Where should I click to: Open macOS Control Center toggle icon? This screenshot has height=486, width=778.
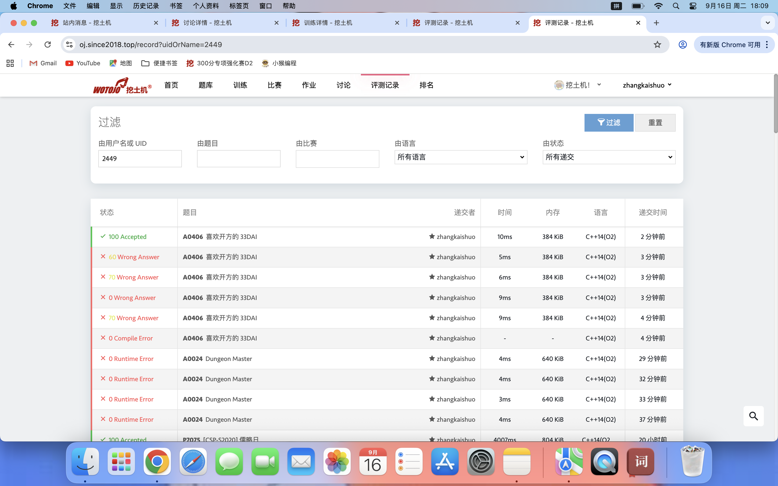coord(693,6)
